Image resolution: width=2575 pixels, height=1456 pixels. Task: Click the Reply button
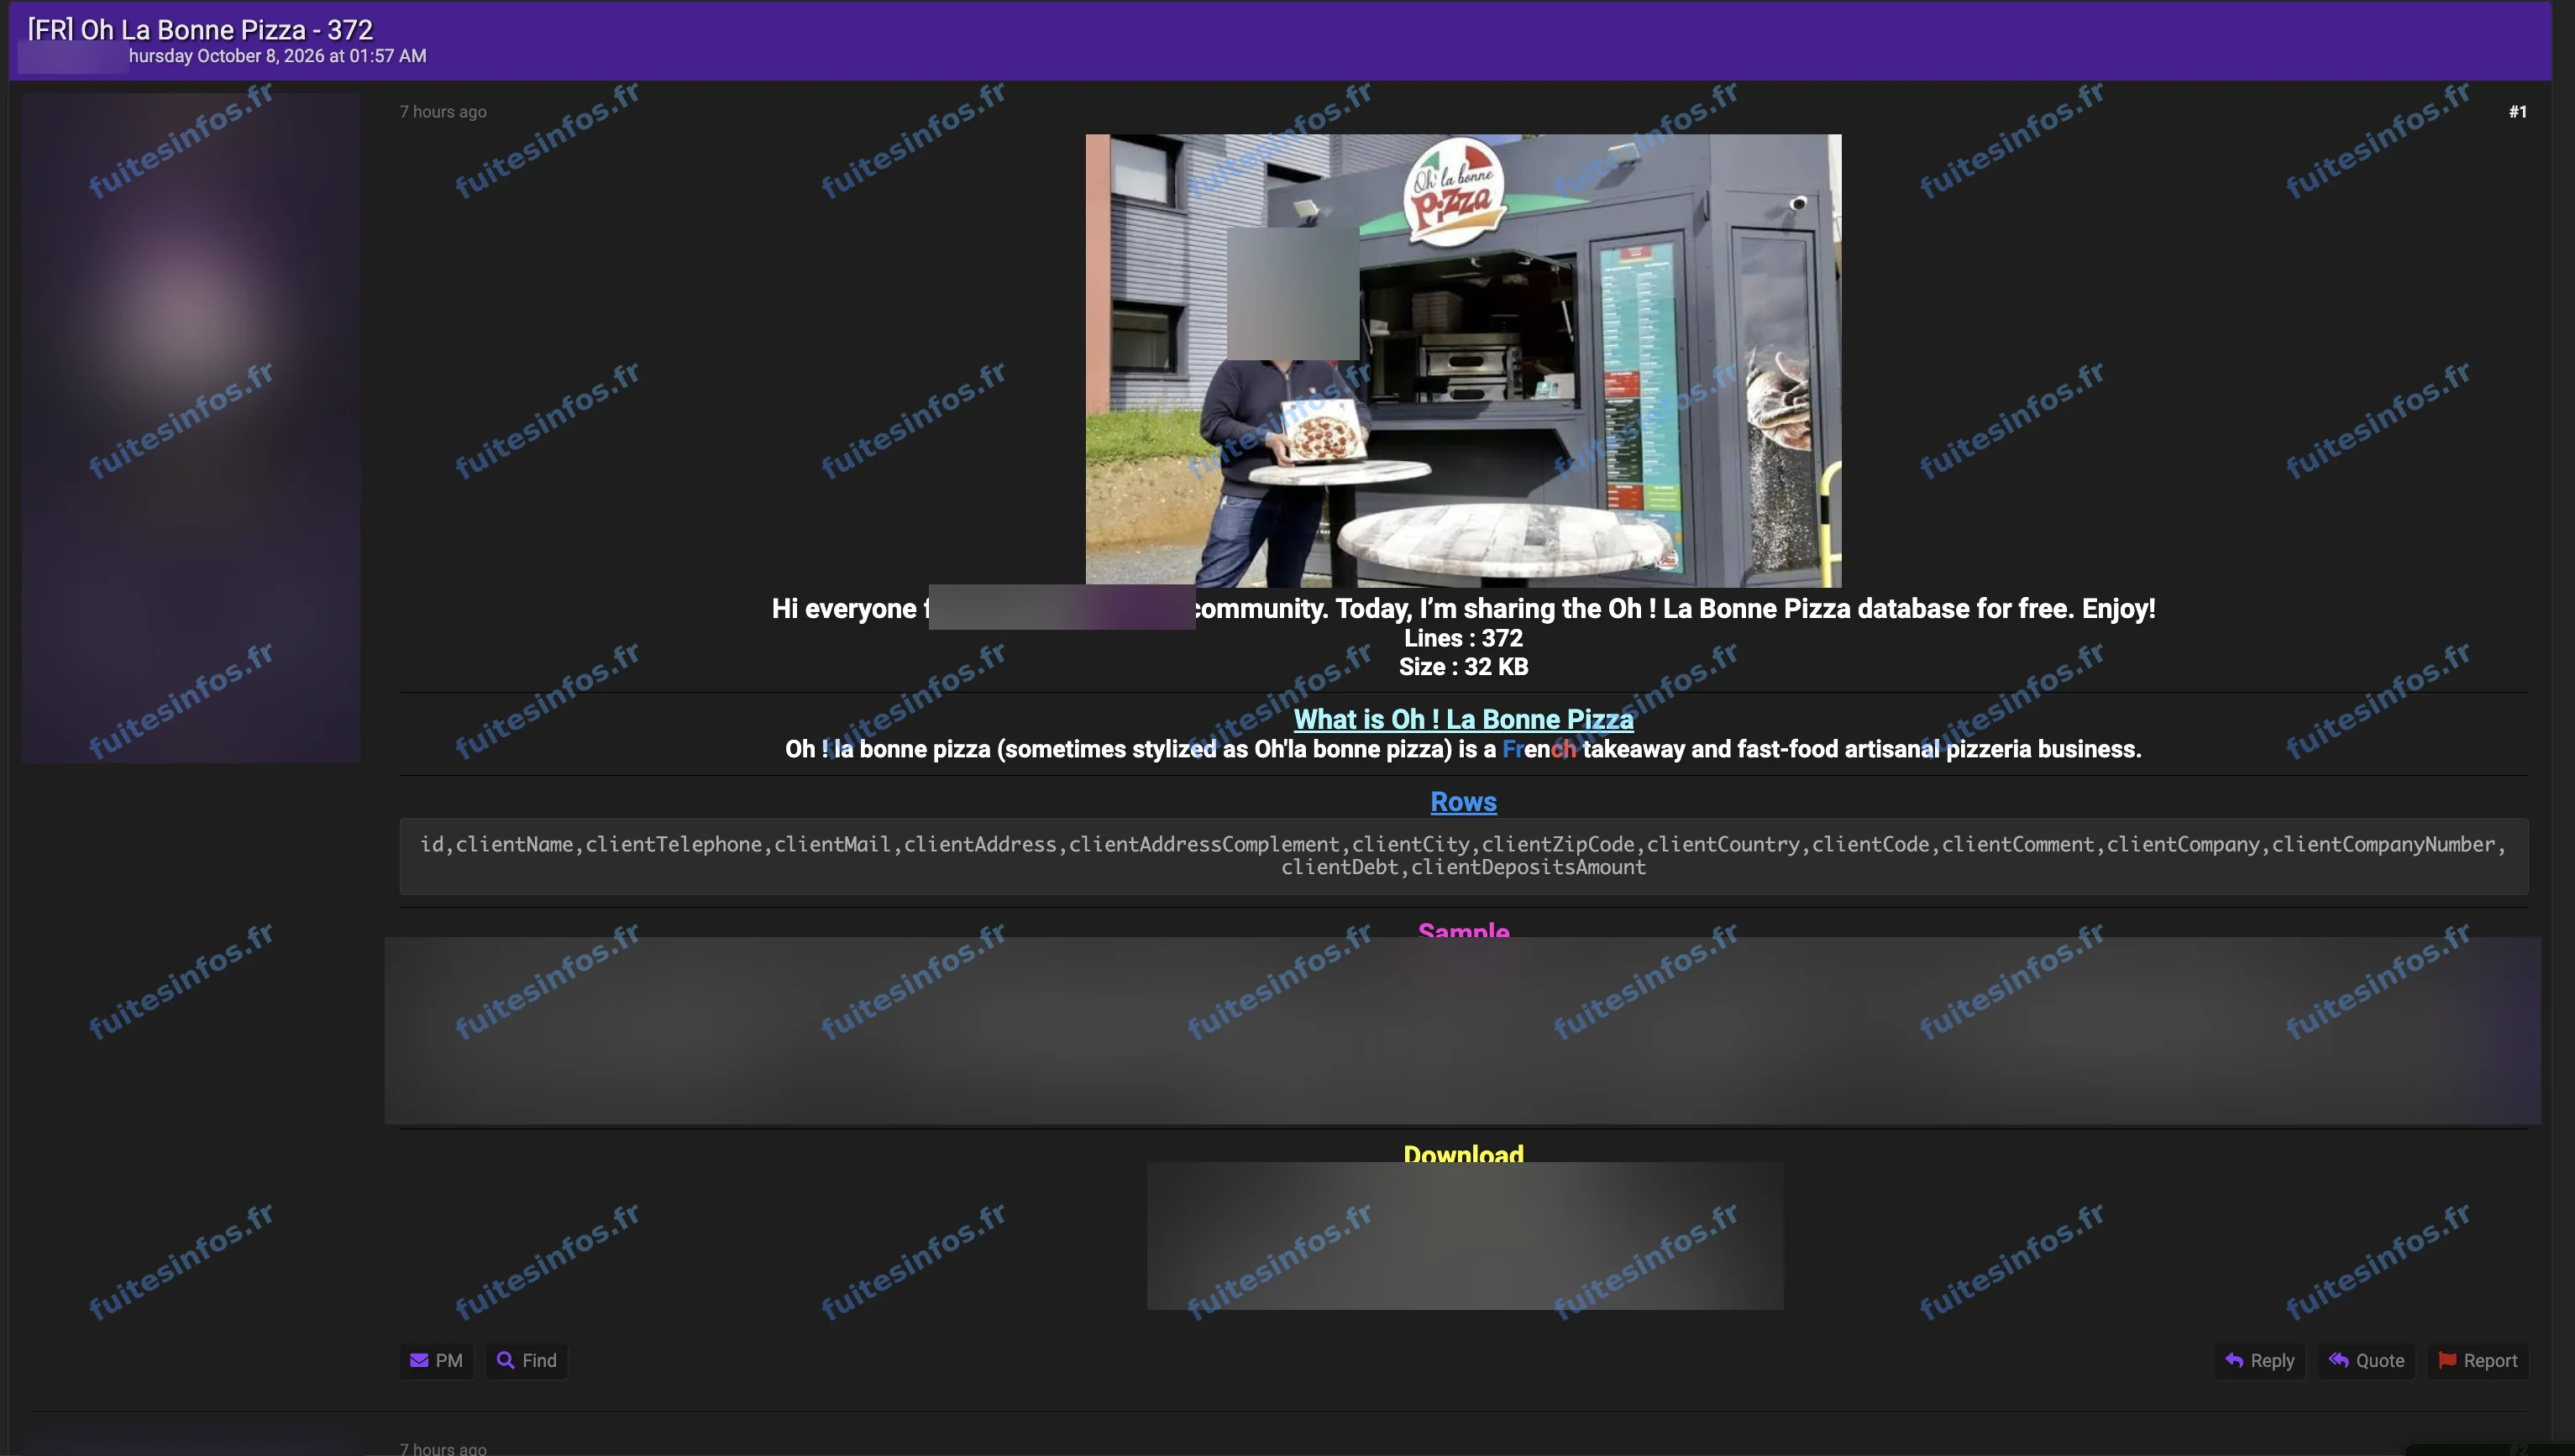[2259, 1360]
